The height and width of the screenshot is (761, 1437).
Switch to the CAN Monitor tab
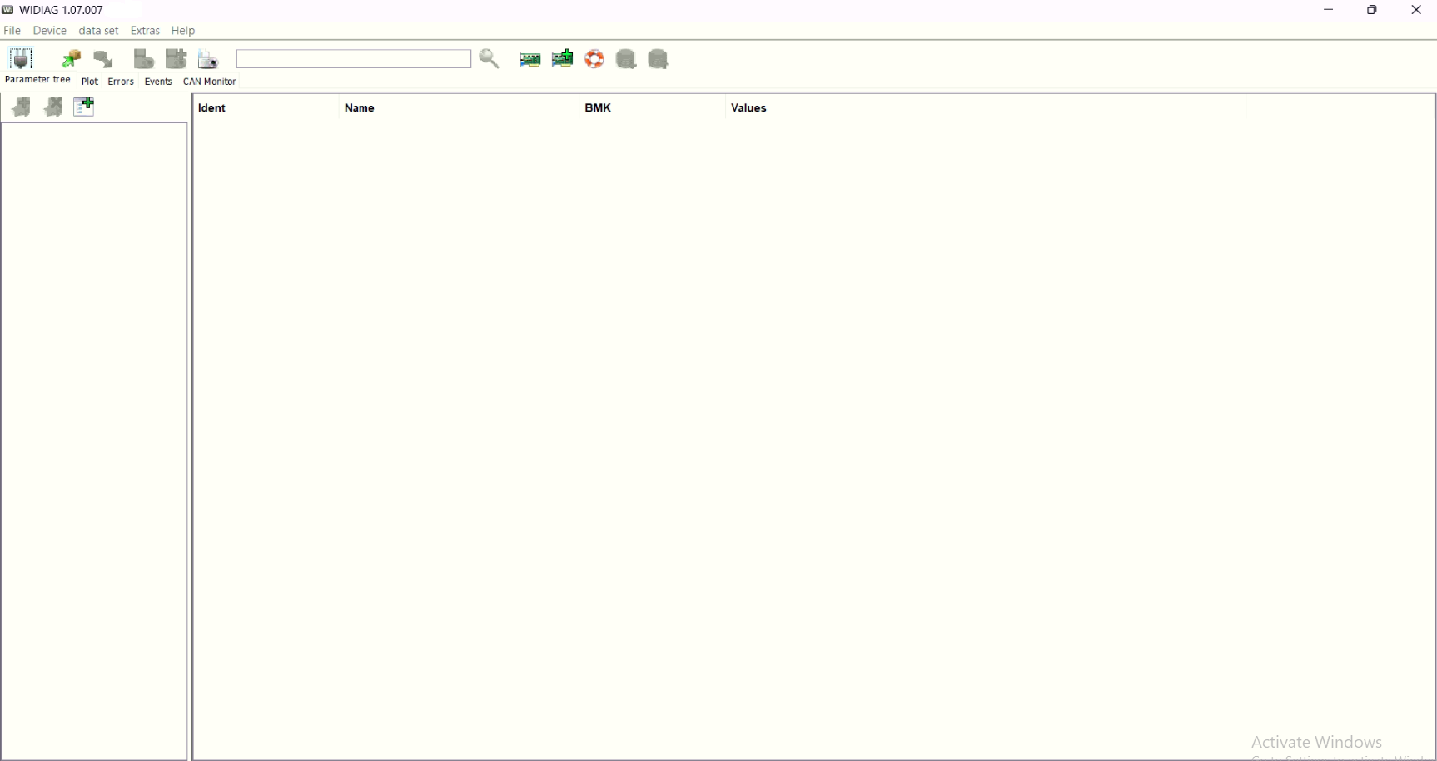(210, 82)
